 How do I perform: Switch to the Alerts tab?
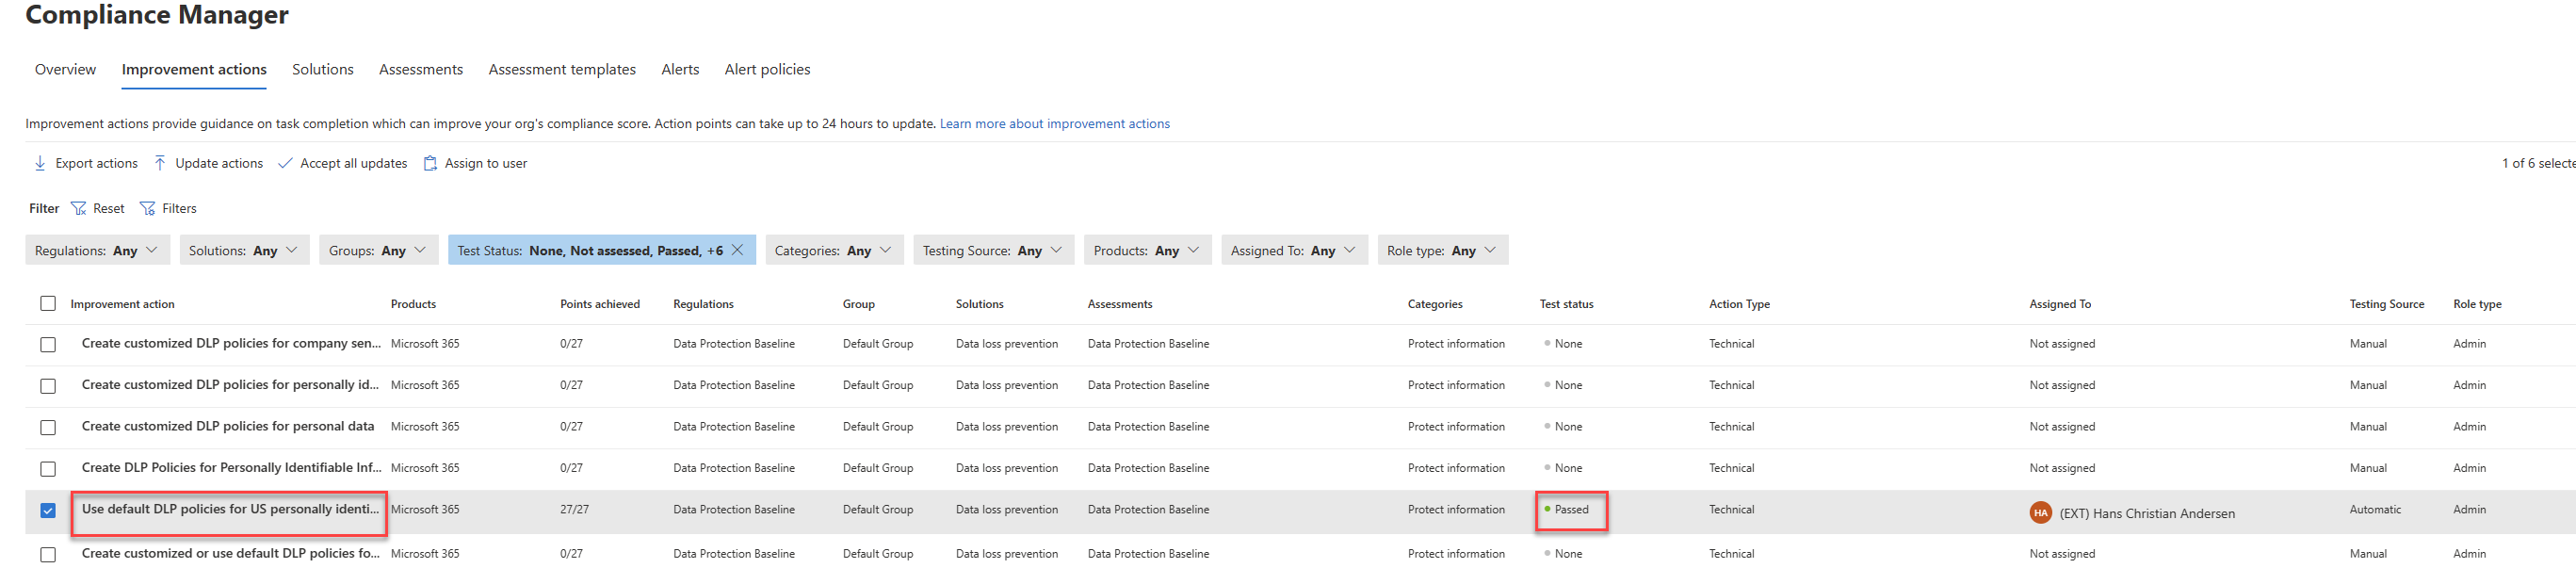[x=680, y=69]
